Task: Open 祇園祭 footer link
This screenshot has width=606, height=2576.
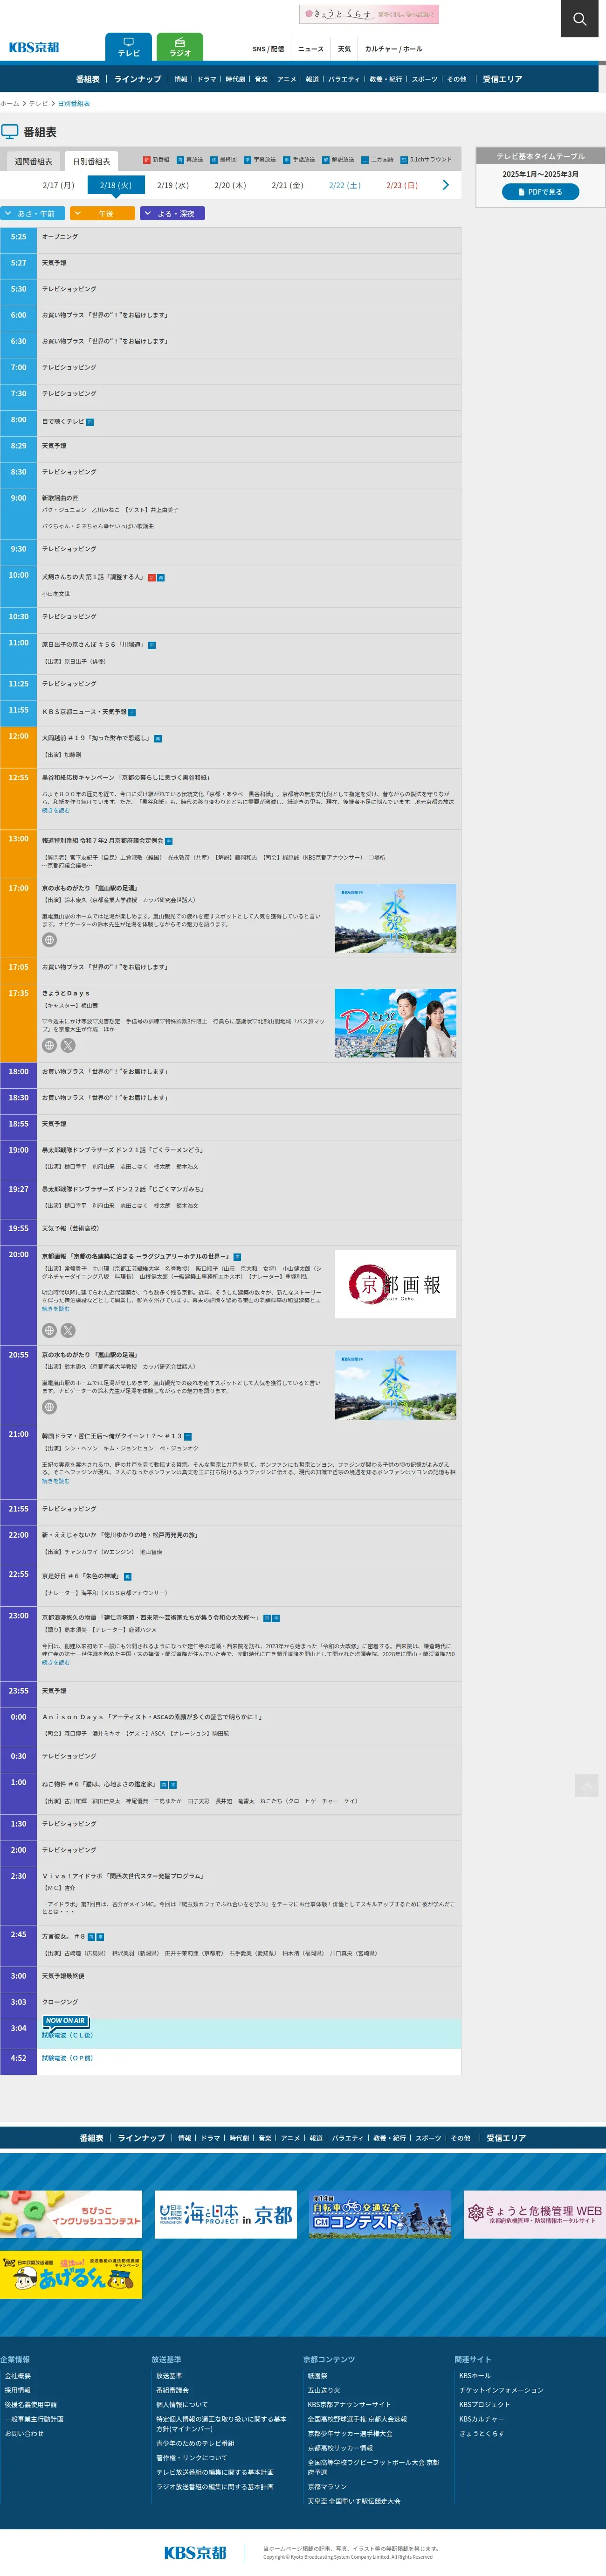Action: coord(317,2376)
